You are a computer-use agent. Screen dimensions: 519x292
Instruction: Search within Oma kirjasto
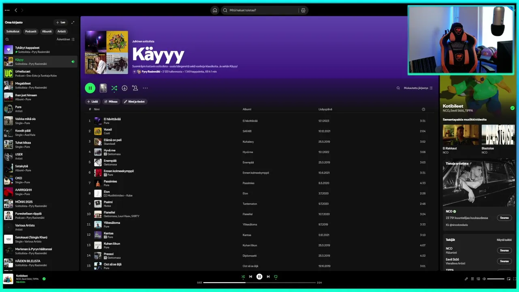[x=7, y=39]
